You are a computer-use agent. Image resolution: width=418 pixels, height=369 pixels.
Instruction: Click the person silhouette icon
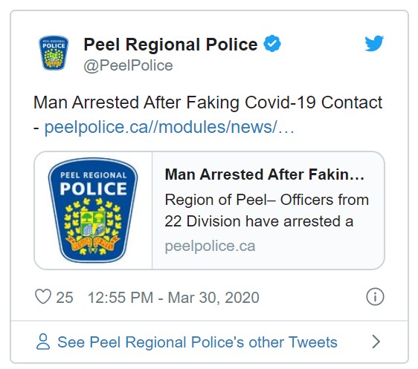click(43, 342)
